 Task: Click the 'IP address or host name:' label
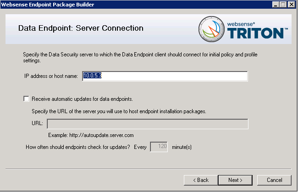(x=51, y=76)
